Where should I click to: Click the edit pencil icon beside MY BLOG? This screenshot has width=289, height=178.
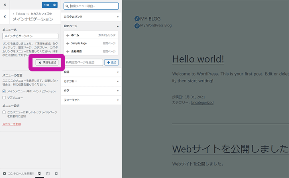point(137,18)
